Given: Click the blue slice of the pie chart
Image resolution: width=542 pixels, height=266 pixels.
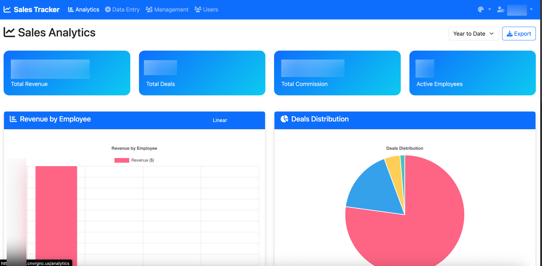Looking at the screenshot, I should (374, 189).
